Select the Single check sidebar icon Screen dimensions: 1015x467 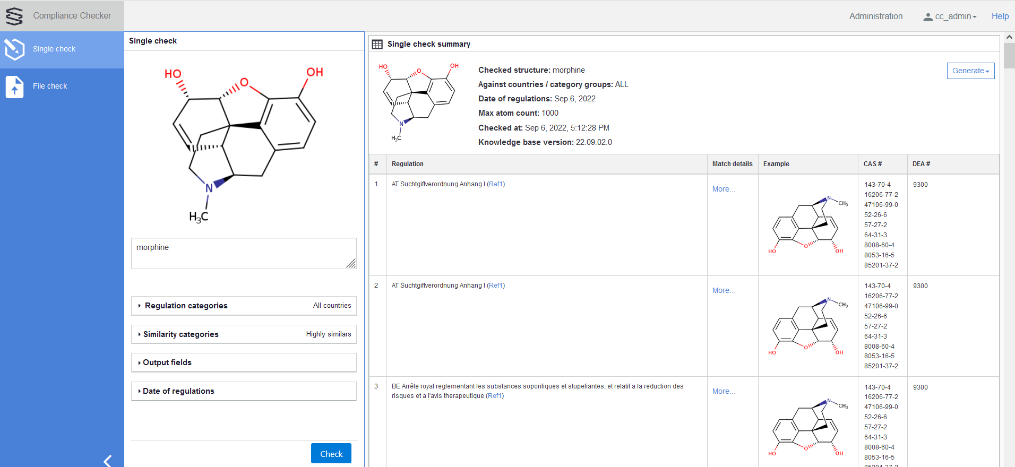point(15,49)
